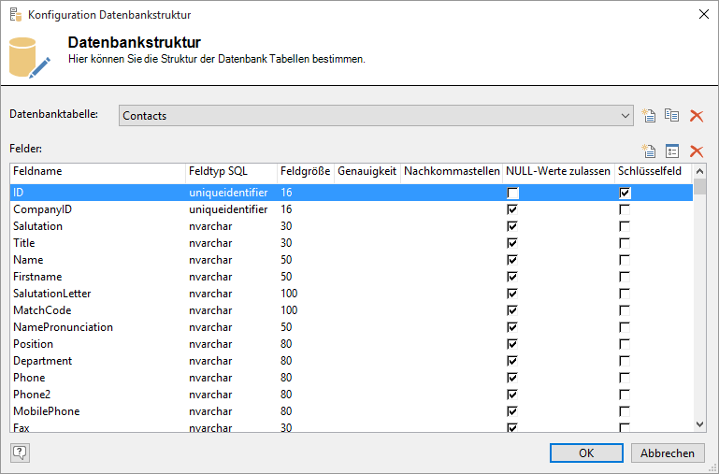Click the help question mark icon
The height and width of the screenshot is (474, 719).
pos(20,452)
